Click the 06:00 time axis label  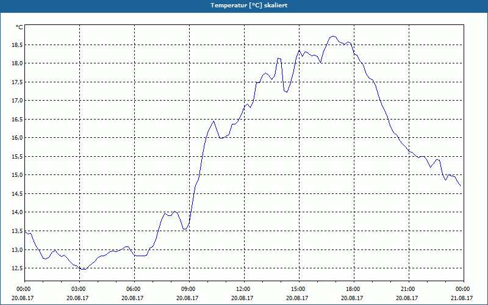pyautogui.click(x=134, y=289)
